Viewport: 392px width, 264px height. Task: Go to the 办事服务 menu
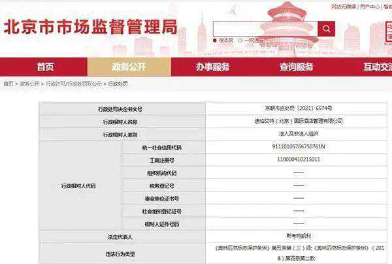click(x=213, y=67)
